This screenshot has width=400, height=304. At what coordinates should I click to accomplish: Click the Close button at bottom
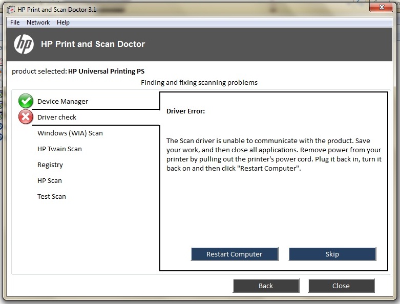coord(341,286)
